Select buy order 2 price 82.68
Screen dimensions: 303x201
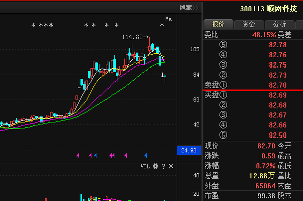coord(278,105)
